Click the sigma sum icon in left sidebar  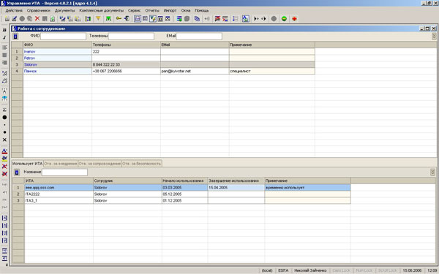point(4,110)
